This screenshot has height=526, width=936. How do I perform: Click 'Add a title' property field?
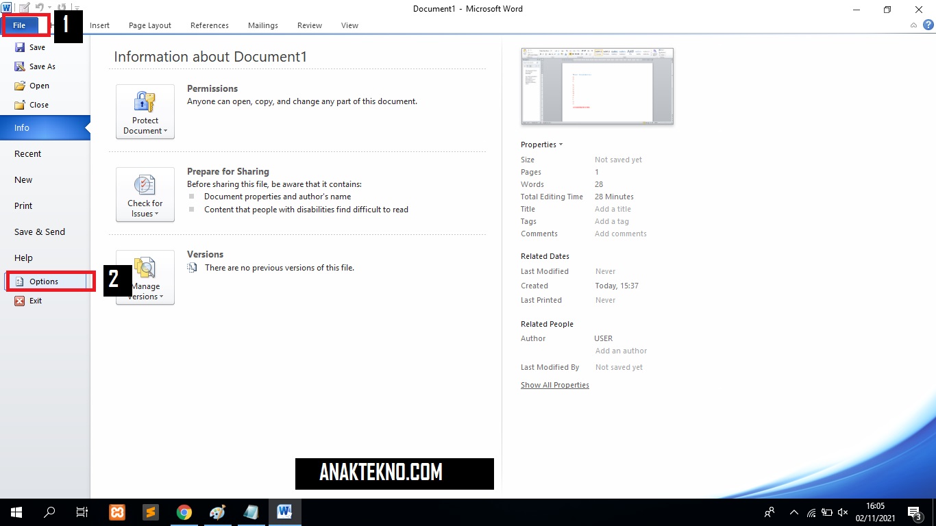613,209
